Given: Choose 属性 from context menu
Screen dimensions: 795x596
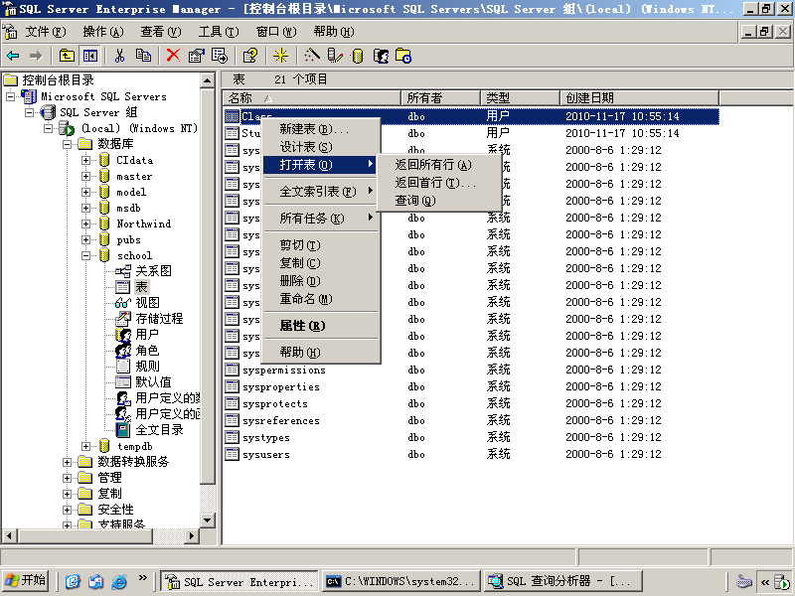Looking at the screenshot, I should [x=320, y=326].
